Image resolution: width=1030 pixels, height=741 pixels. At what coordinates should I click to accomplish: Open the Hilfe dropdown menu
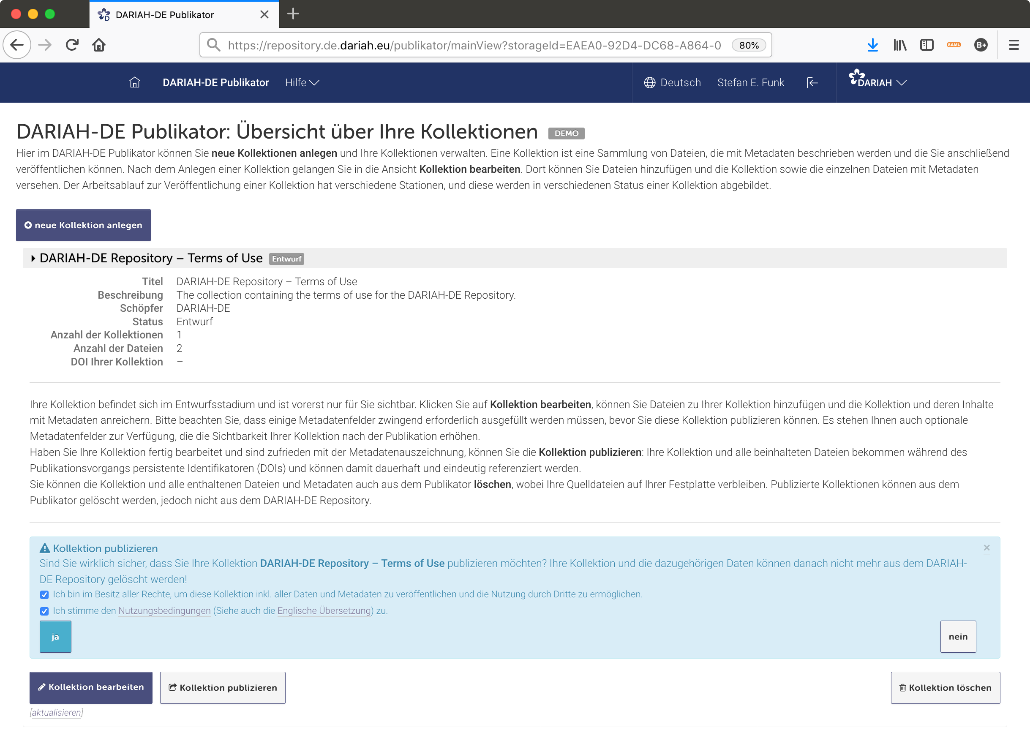coord(301,82)
